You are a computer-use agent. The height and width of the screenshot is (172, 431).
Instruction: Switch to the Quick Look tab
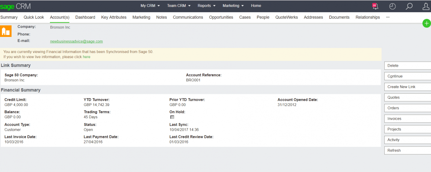tap(34, 17)
